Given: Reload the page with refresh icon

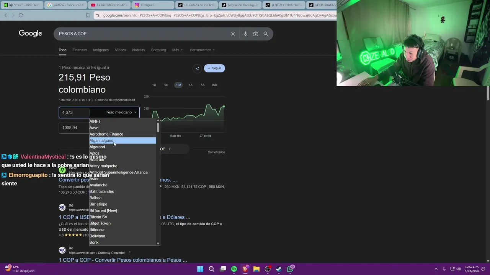Looking at the screenshot, I should (x=21, y=15).
